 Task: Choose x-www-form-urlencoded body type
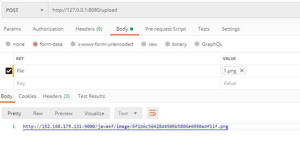point(73,44)
